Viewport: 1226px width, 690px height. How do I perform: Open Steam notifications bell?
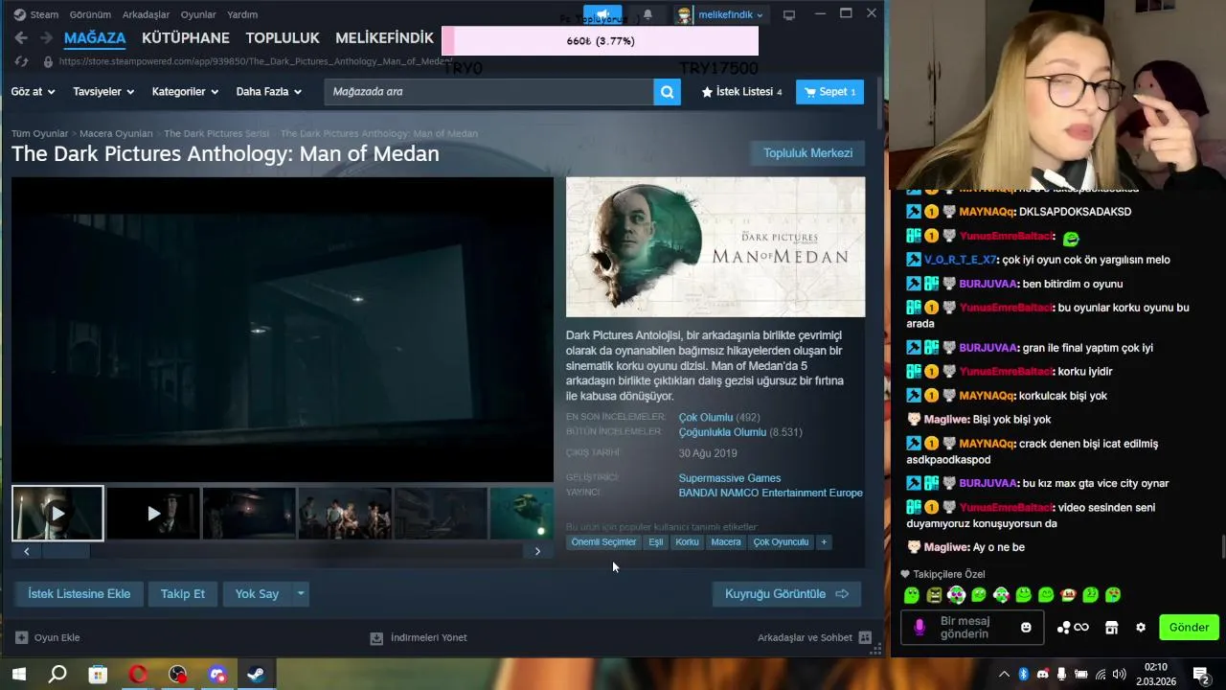click(x=647, y=15)
